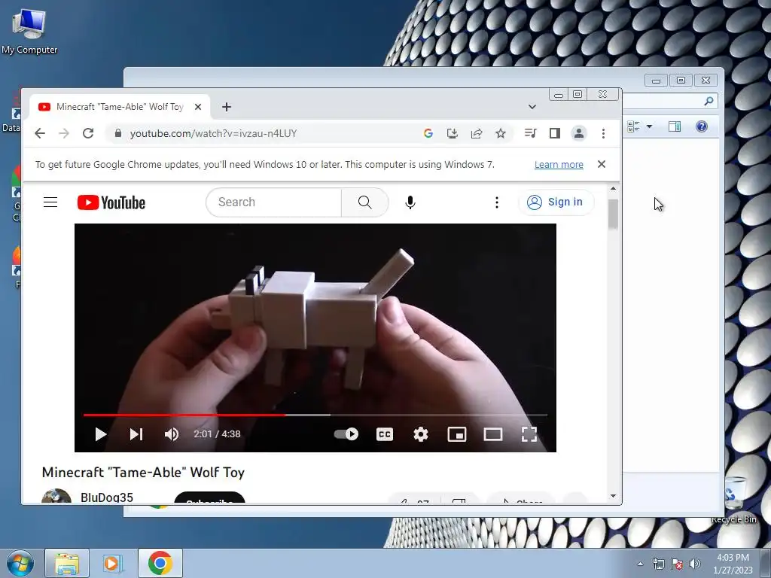
Task: Open the video settings gear
Action: [x=420, y=434]
